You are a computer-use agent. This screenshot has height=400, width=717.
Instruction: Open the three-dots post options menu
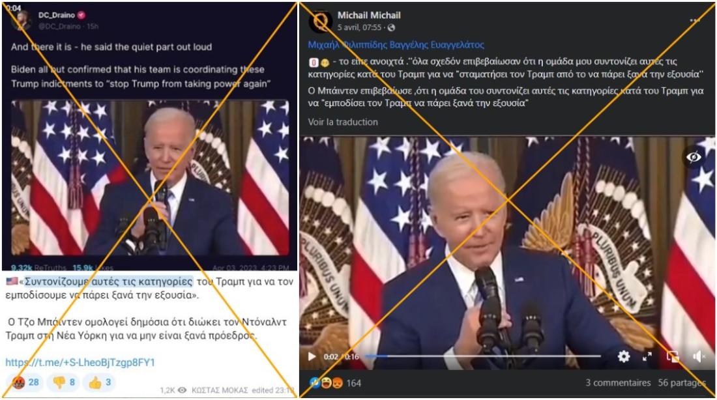coord(695,21)
